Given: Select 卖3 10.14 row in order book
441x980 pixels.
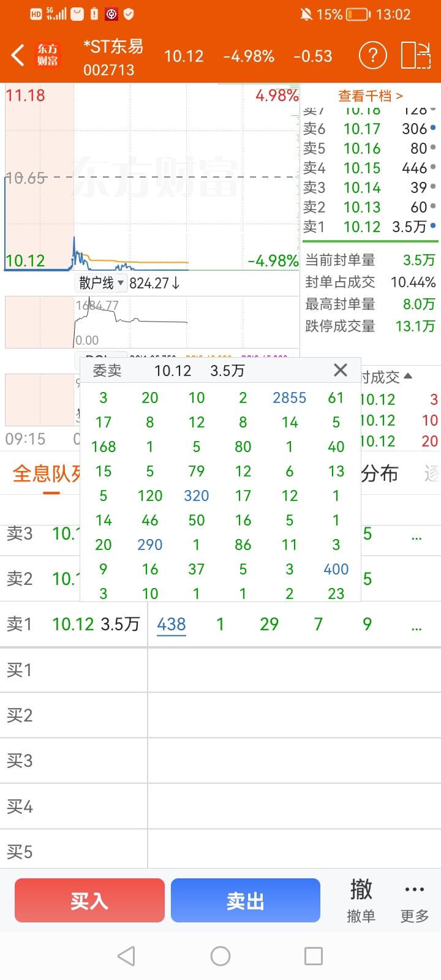Looking at the screenshot, I should (369, 187).
